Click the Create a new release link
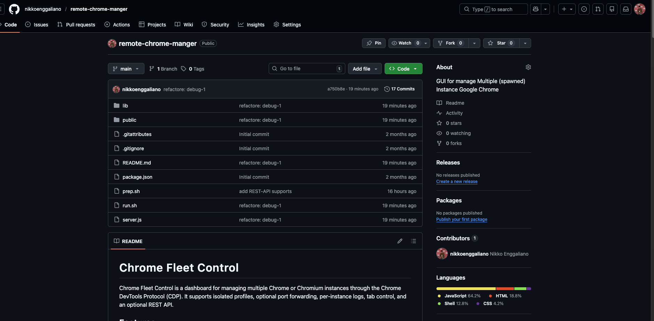Viewport: 654px width, 321px height. click(457, 182)
